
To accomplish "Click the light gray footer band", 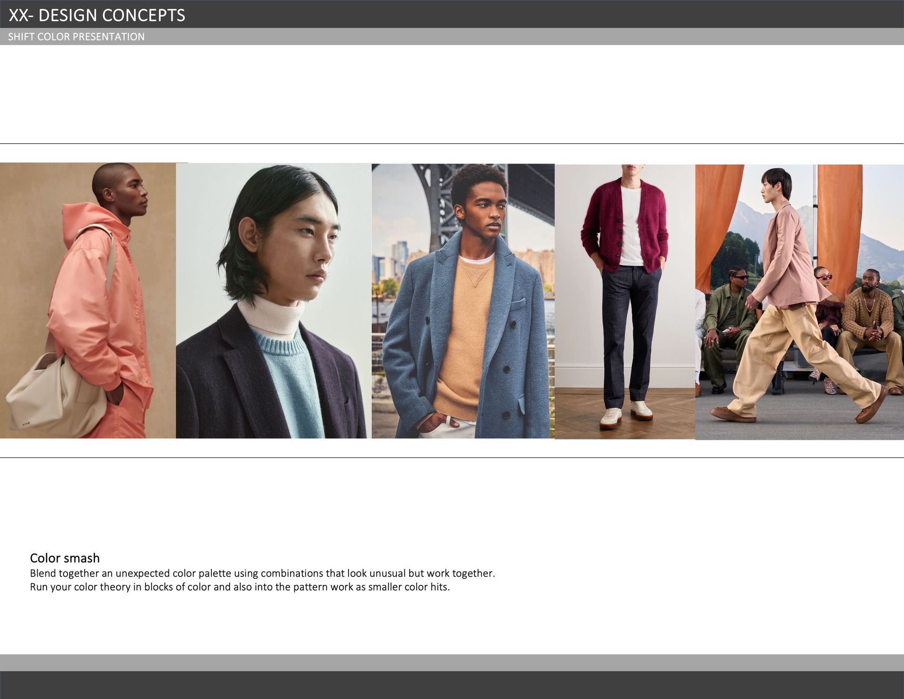I will pyautogui.click(x=452, y=663).
